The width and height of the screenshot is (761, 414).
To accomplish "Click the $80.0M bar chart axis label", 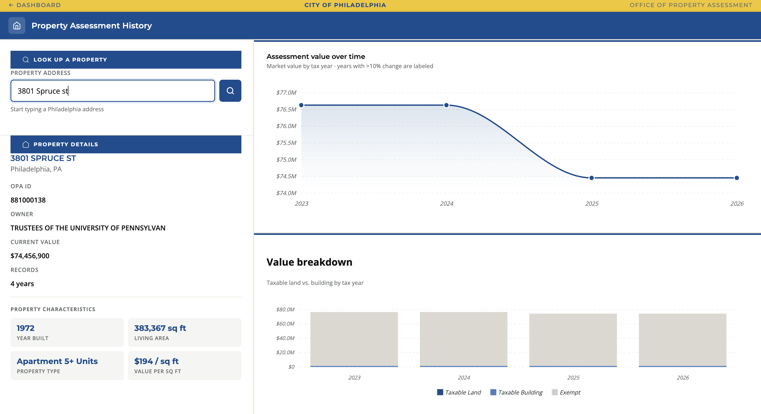I will tap(285, 309).
